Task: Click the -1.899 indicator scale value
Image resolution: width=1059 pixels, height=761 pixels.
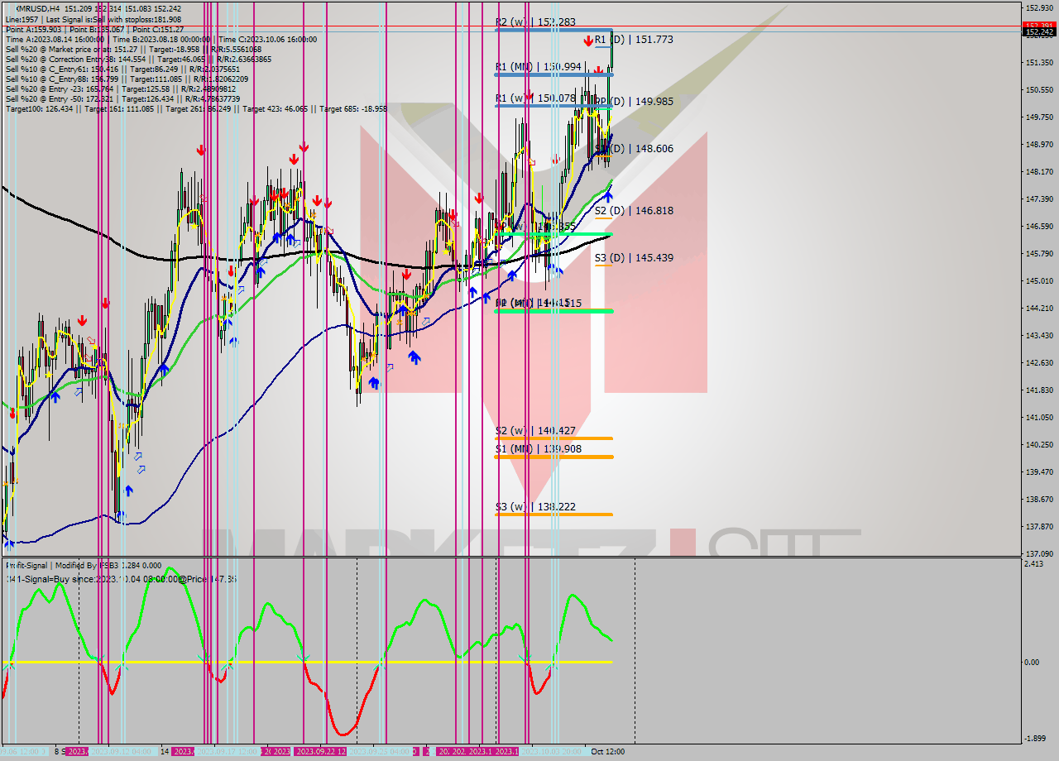Action: coord(1035,739)
